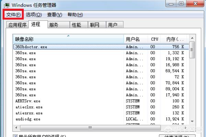Toggle 显示所有用户的进程 checkbox
This screenshot has height=137, width=206.
click(x=15, y=136)
